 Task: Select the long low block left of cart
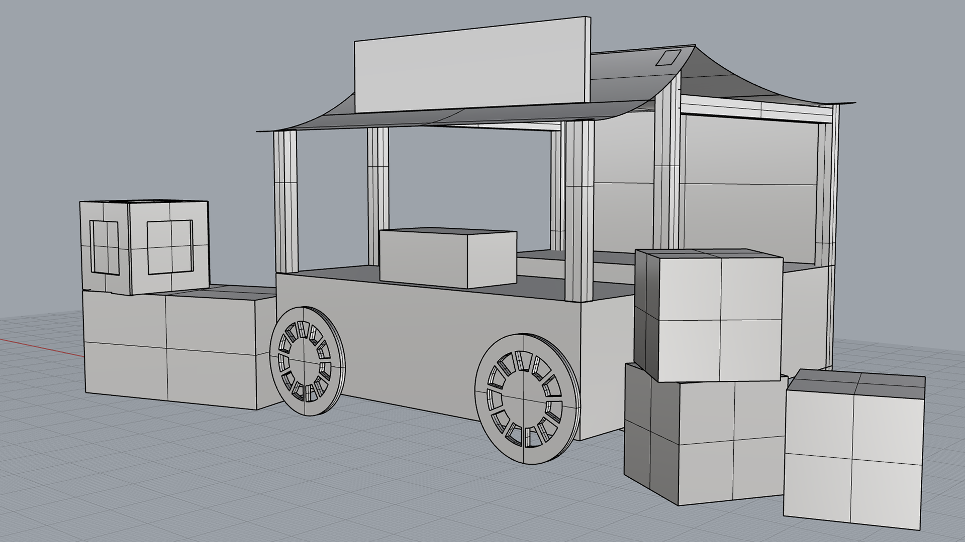179,348
